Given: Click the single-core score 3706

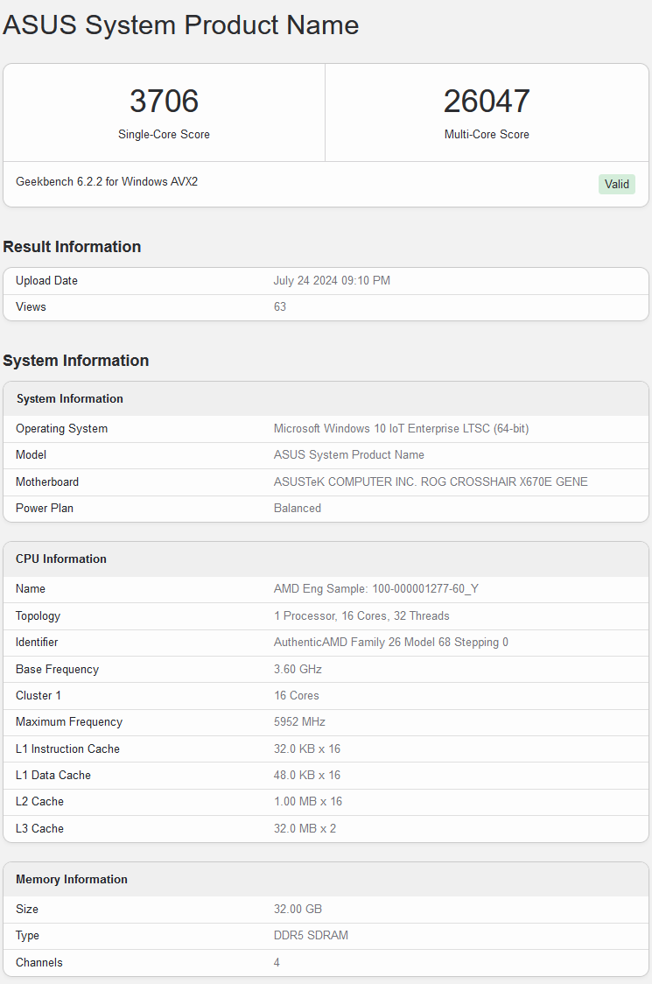Looking at the screenshot, I should (164, 101).
